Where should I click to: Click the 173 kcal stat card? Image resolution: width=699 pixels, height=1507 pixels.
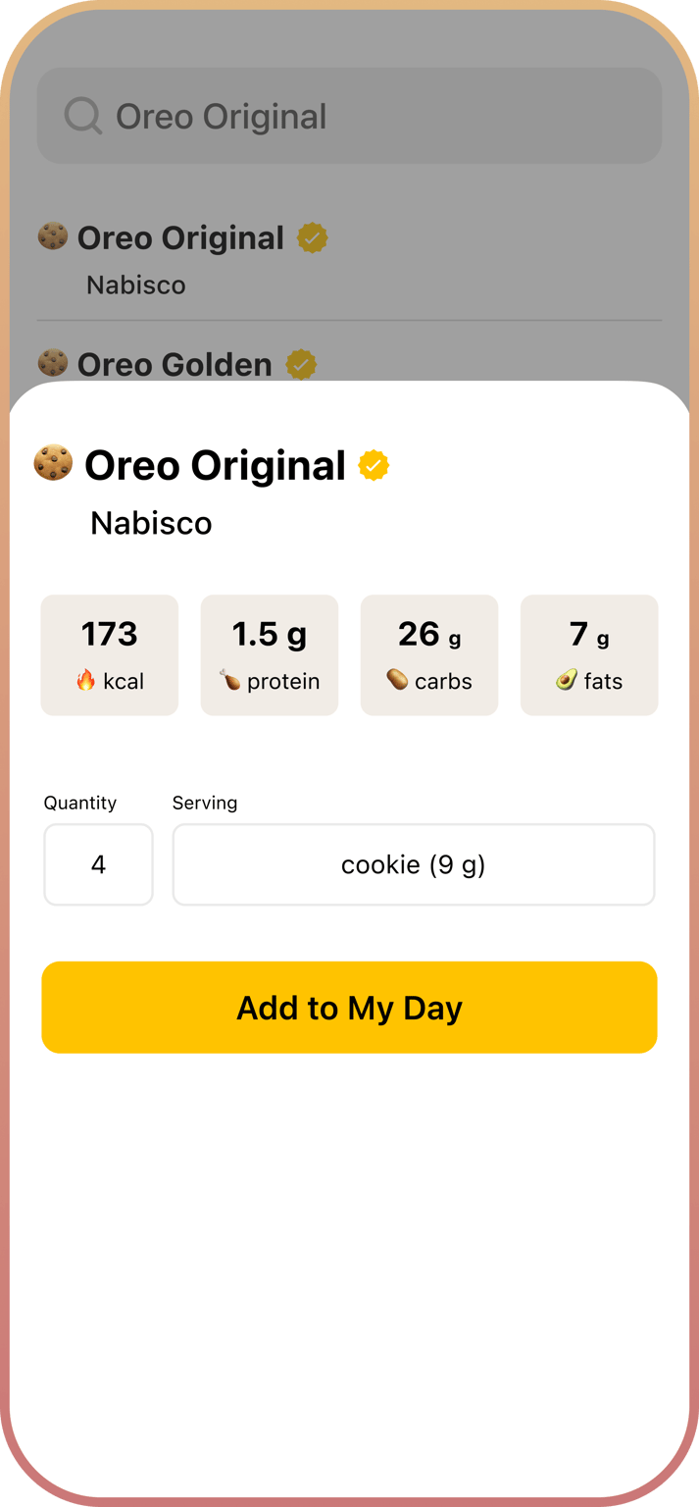pos(109,654)
